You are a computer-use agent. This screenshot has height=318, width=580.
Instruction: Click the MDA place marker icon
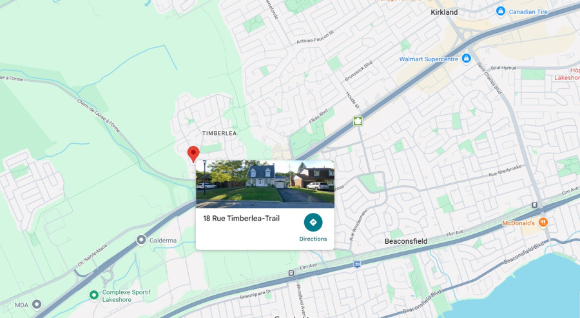36,304
